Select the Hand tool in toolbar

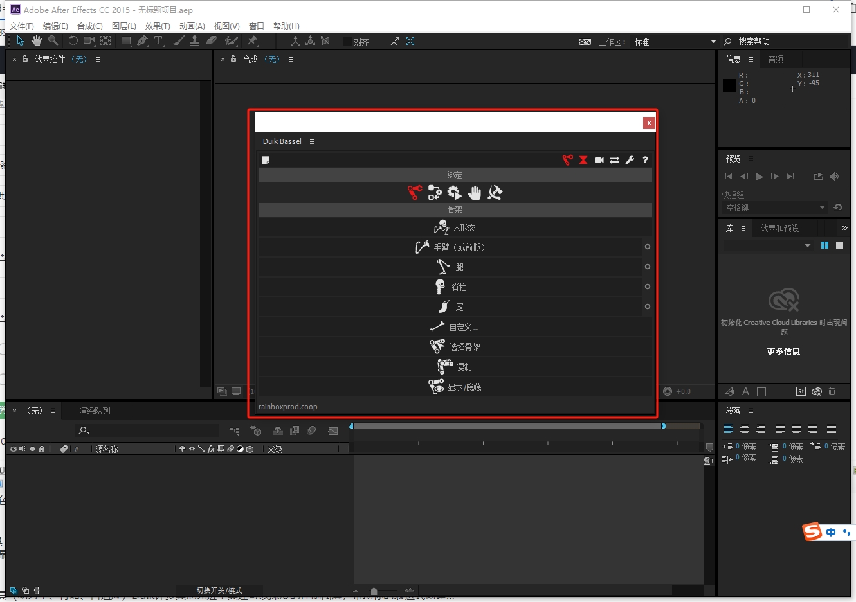(x=37, y=40)
